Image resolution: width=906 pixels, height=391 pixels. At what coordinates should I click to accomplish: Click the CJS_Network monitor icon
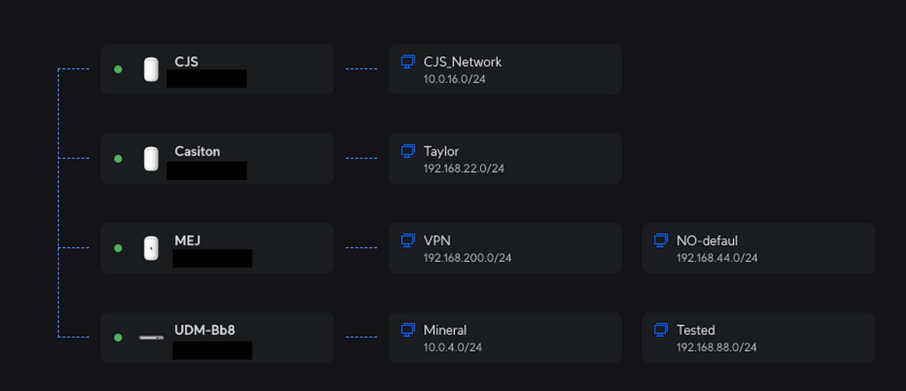point(408,62)
